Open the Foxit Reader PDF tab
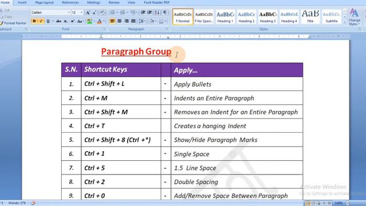This screenshot has height=206, width=366. (157, 2)
